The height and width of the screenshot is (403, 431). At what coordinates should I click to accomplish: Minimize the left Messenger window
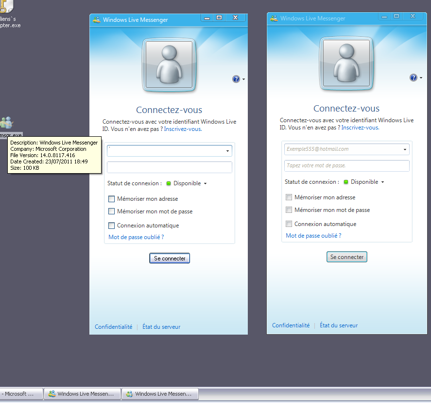207,18
